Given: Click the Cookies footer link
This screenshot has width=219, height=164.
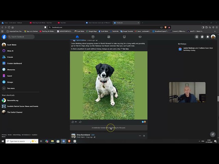Looking at the screenshot, I should coord(35,135).
